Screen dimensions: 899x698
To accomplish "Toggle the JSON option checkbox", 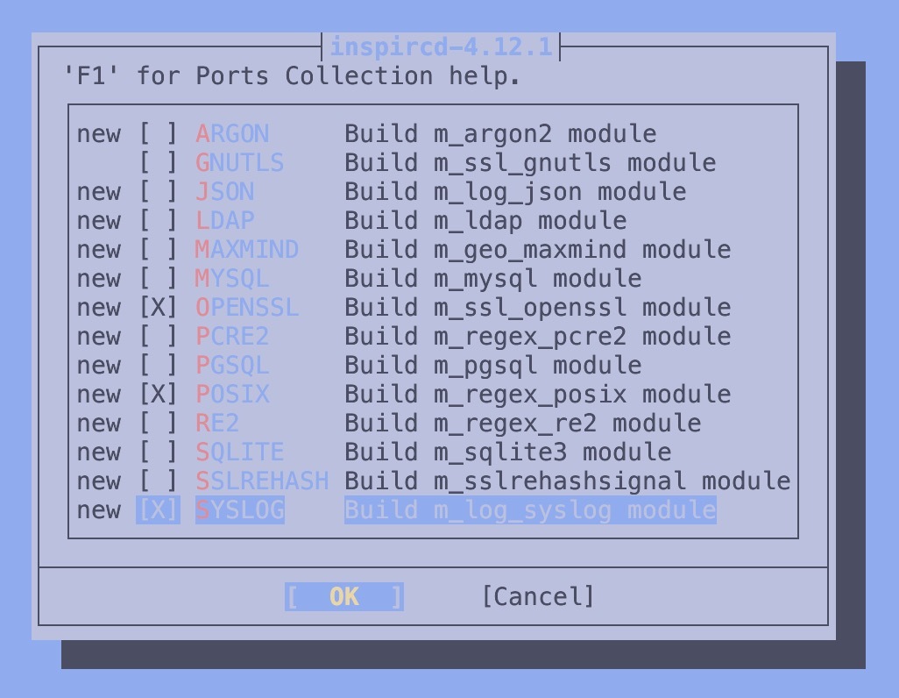I will point(159,192).
